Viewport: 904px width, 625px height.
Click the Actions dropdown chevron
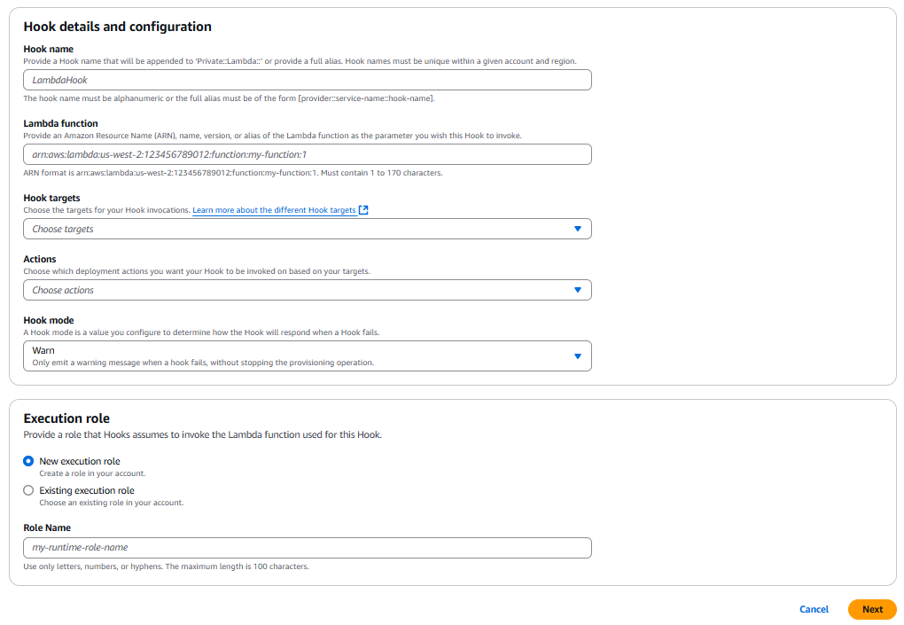(579, 289)
